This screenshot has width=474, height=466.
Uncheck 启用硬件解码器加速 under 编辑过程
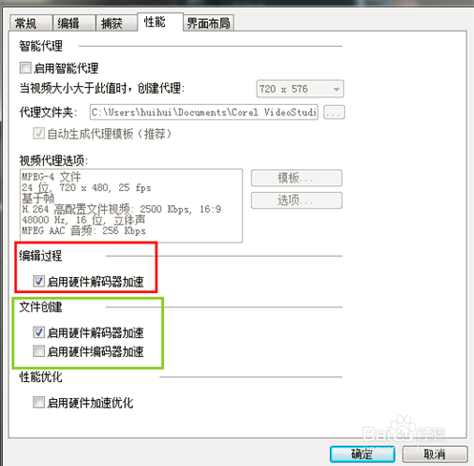(39, 281)
